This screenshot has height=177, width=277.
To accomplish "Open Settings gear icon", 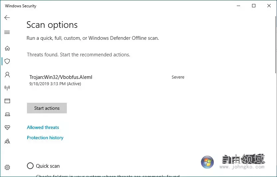I will 7,167.
